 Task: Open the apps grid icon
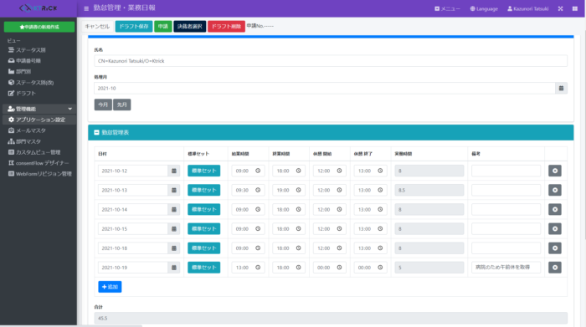click(x=575, y=8)
